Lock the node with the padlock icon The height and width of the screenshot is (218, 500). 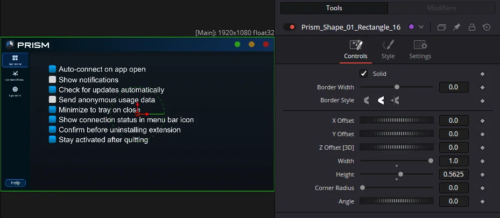[x=472, y=27]
